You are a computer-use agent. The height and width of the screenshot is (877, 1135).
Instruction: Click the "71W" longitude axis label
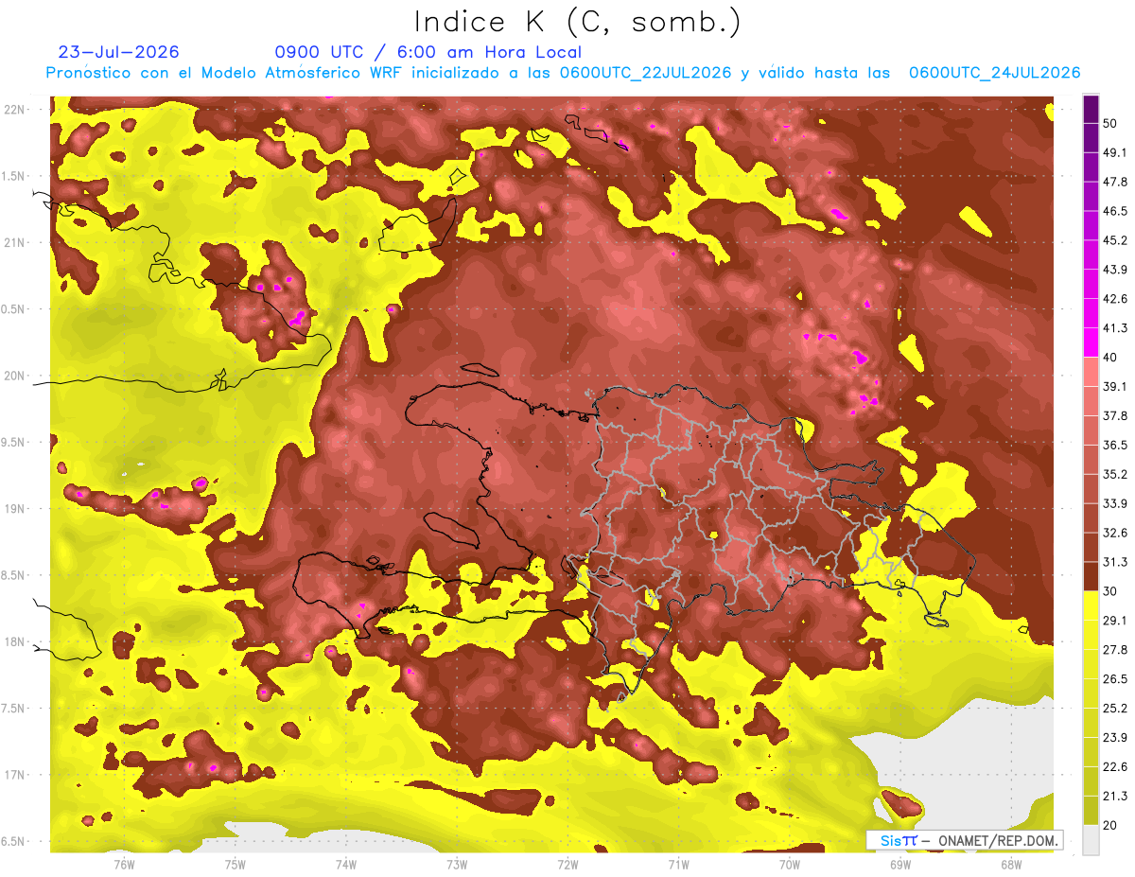678,865
